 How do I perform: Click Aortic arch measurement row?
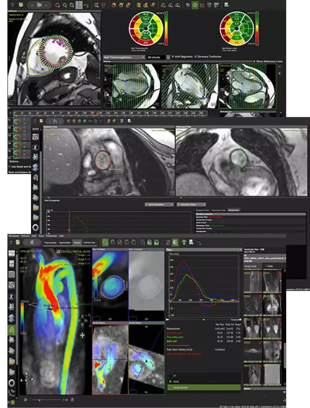pos(204,341)
